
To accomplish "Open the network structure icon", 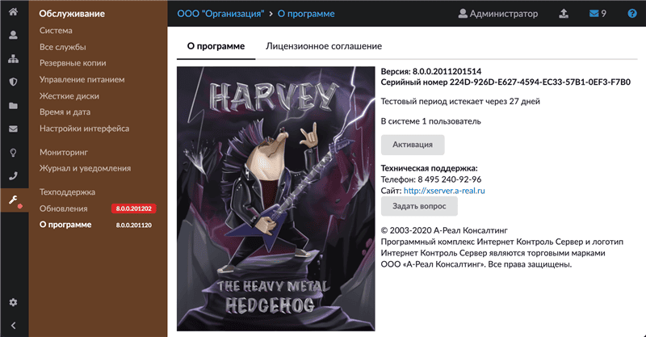I will 13,59.
